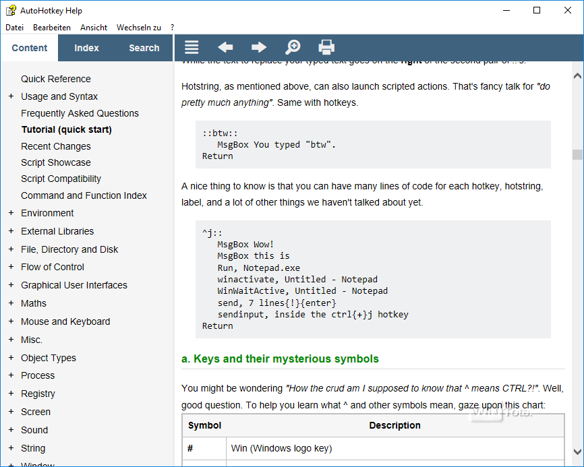Go back using the left arrow icon
The image size is (584, 467).
tap(225, 47)
